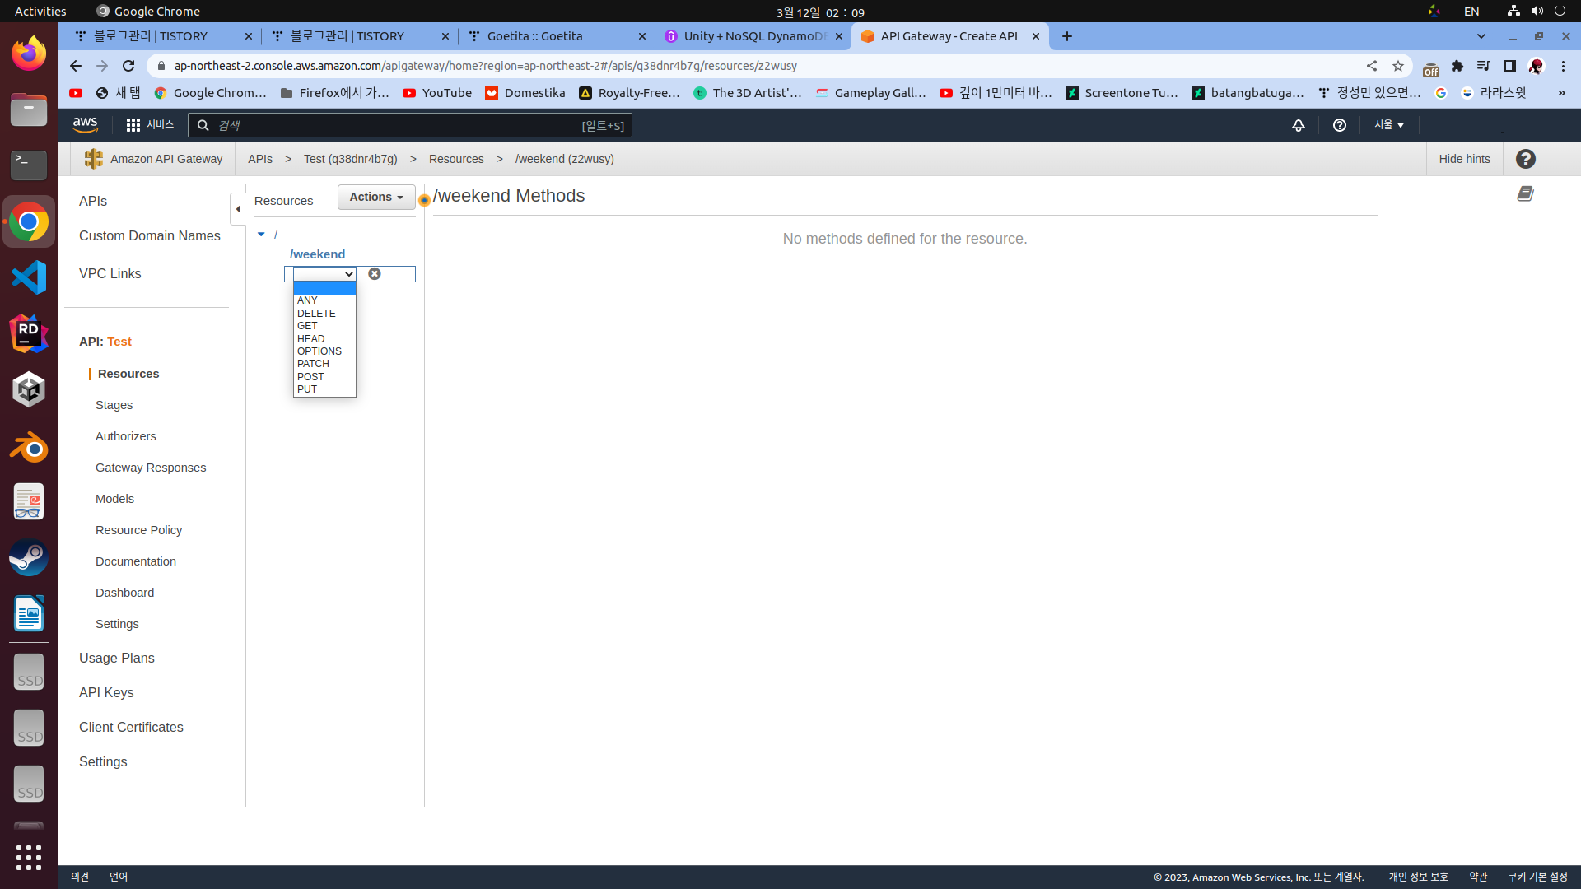Image resolution: width=1581 pixels, height=889 pixels.
Task: Open the Actions dropdown
Action: tap(376, 197)
